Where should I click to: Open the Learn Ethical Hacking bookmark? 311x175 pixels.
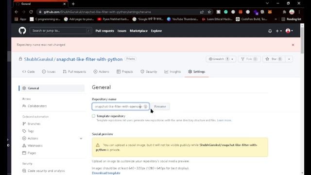(218, 19)
